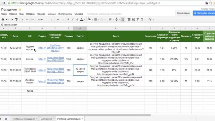The image size is (215, 121).
Task: Bookmark this page with star icon
Action: pyautogui.click(x=211, y=3)
